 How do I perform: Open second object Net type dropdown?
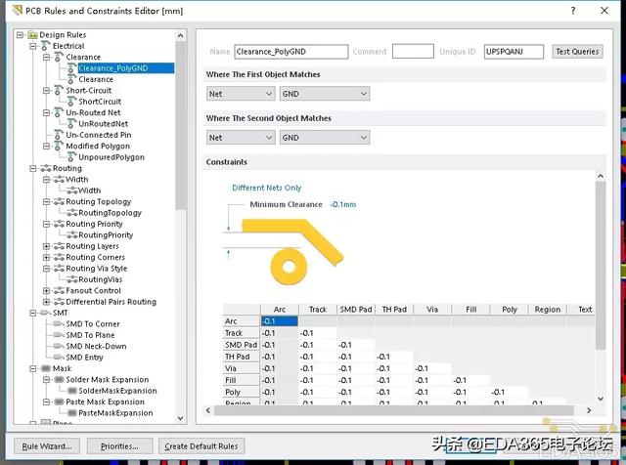click(241, 138)
